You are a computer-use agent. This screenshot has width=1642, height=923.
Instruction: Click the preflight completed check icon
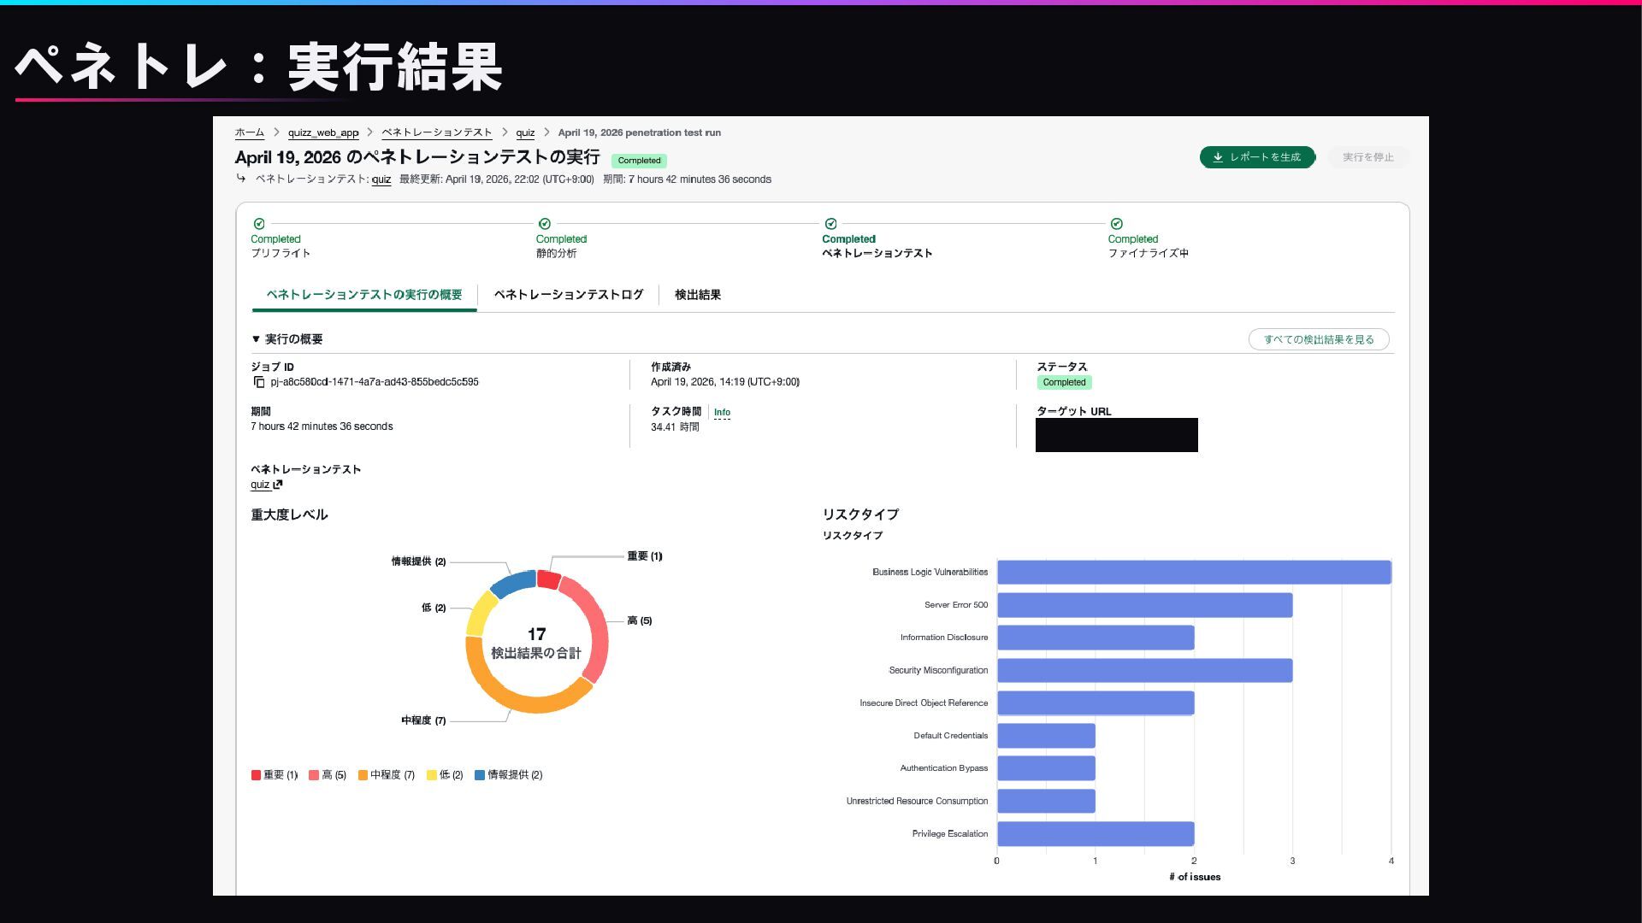pos(259,224)
